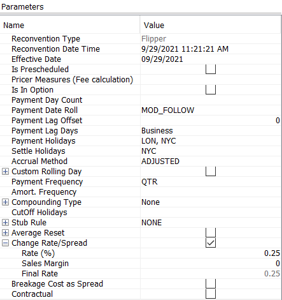This screenshot has width=282, height=300.
Task: Tick the Contractual checkbox
Action: tap(211, 294)
